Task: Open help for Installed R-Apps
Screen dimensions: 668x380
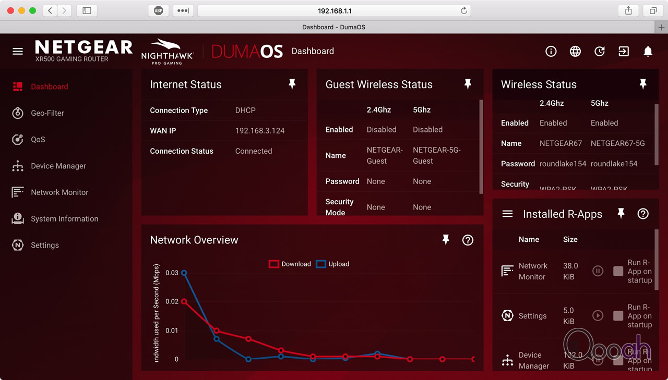Action: pos(643,214)
